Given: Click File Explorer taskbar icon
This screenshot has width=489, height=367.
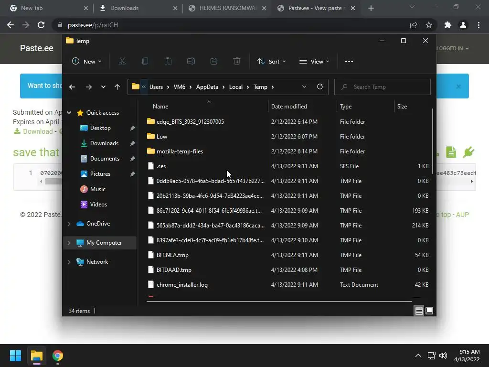Looking at the screenshot, I should (36, 356).
